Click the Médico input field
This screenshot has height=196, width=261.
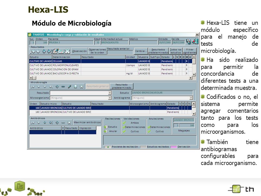point(143,42)
